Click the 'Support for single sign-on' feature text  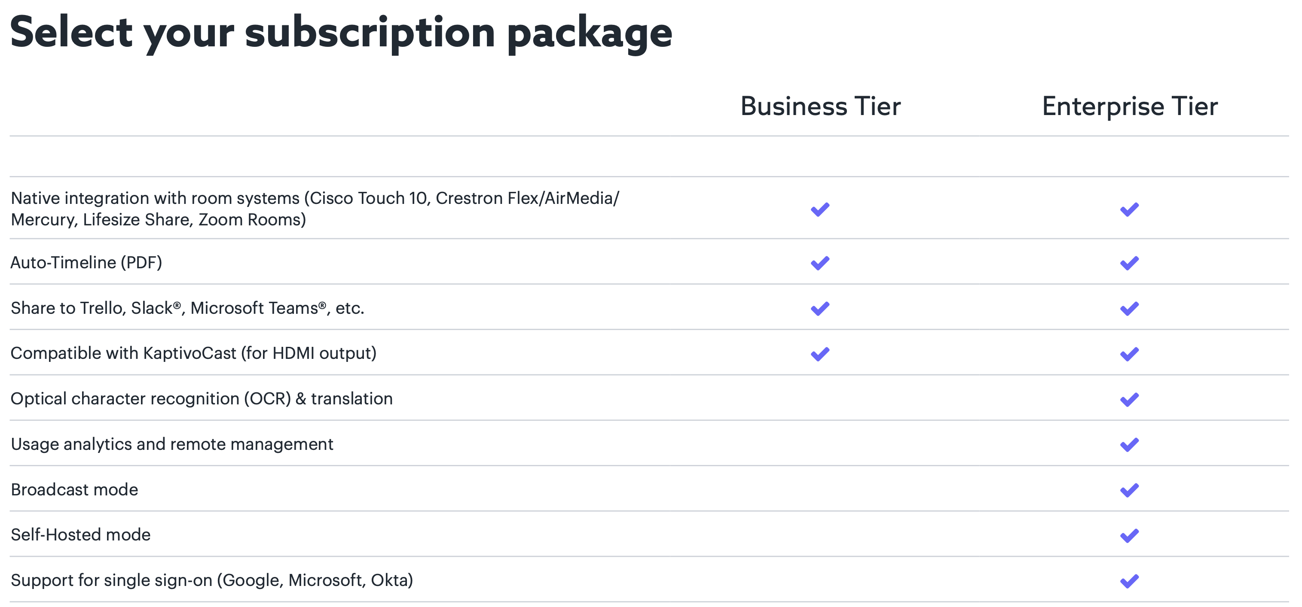pyautogui.click(x=212, y=580)
